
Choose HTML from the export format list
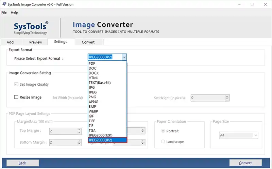(107, 78)
